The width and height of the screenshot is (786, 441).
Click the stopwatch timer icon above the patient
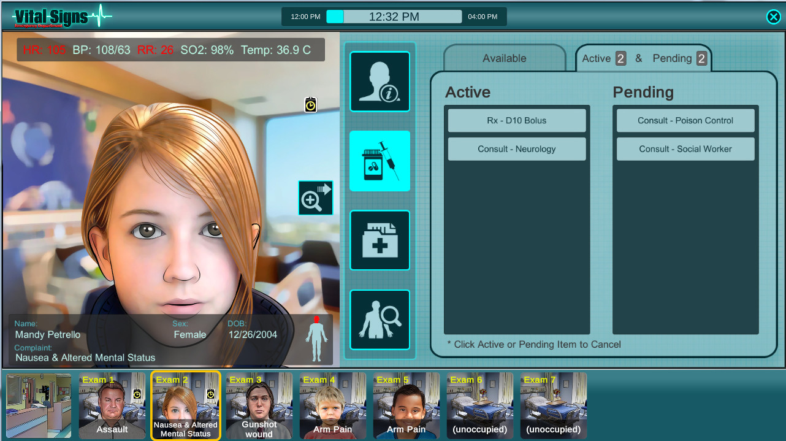click(x=311, y=104)
